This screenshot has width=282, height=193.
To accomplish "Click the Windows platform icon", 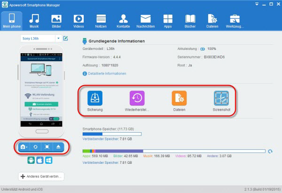I will point(49,160).
